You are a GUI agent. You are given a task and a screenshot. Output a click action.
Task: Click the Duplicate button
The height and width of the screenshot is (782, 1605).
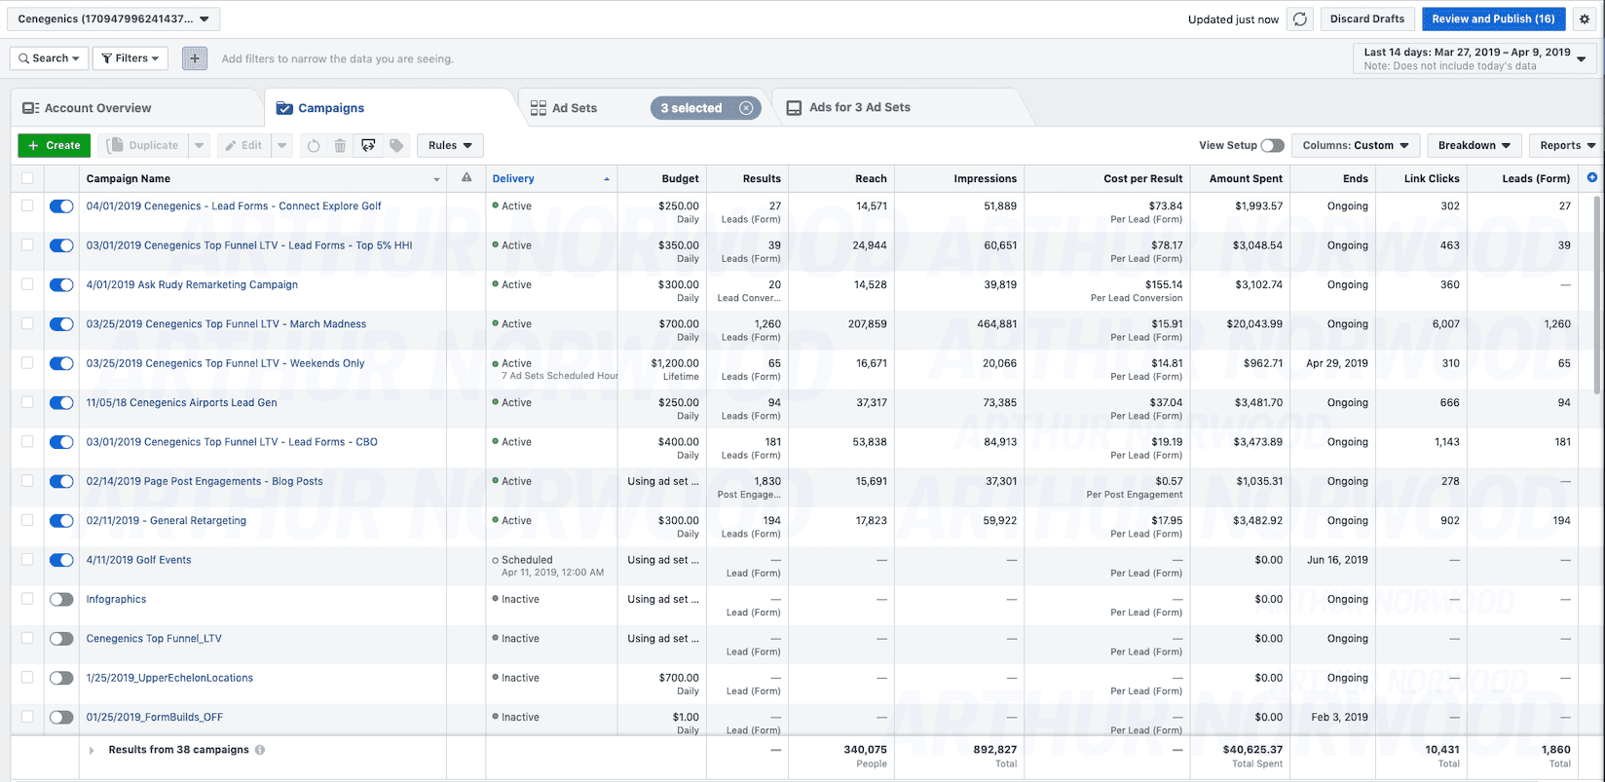pyautogui.click(x=143, y=146)
